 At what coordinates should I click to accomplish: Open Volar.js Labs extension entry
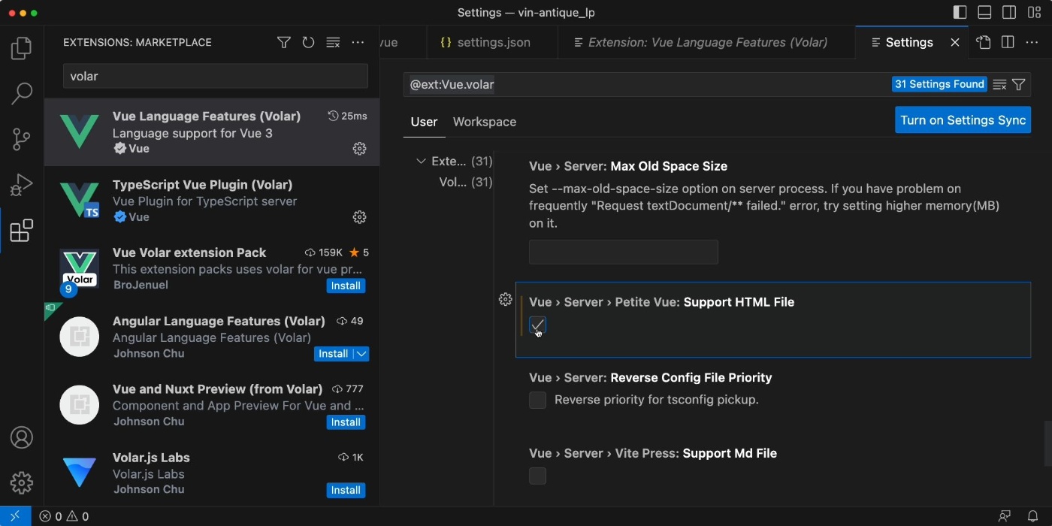click(x=212, y=473)
